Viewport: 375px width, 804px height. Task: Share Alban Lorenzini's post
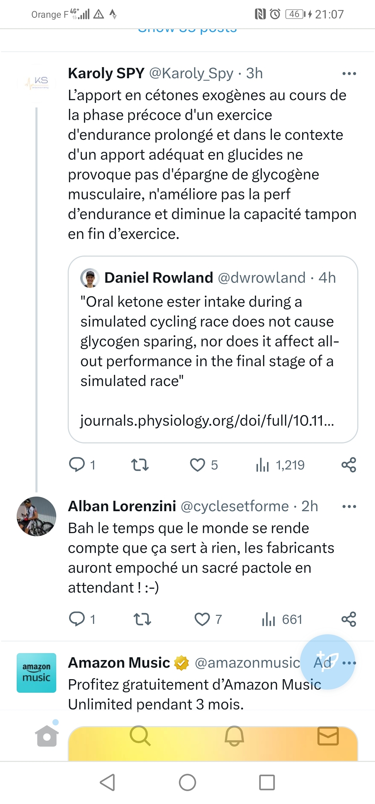pyautogui.click(x=349, y=619)
